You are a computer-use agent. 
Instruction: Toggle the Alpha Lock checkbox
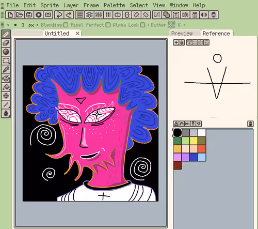pos(142,25)
